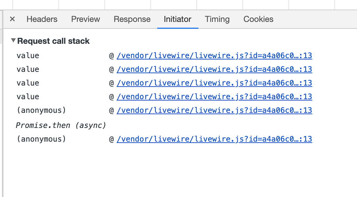
Task: Switch to the Headers tab
Action: [x=42, y=19]
